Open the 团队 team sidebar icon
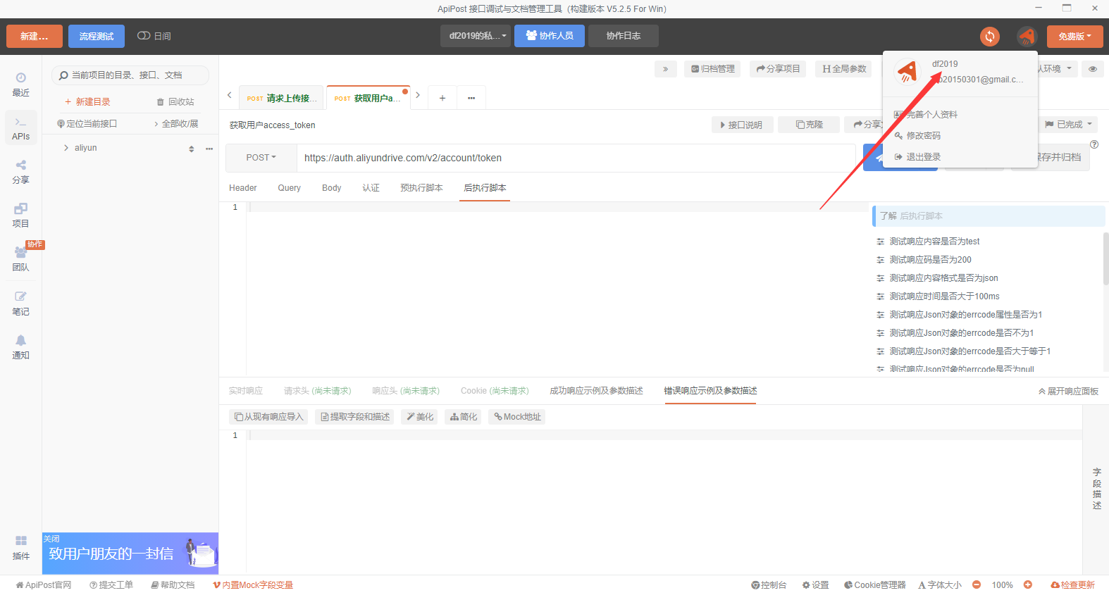The width and height of the screenshot is (1109, 600). pos(21,259)
